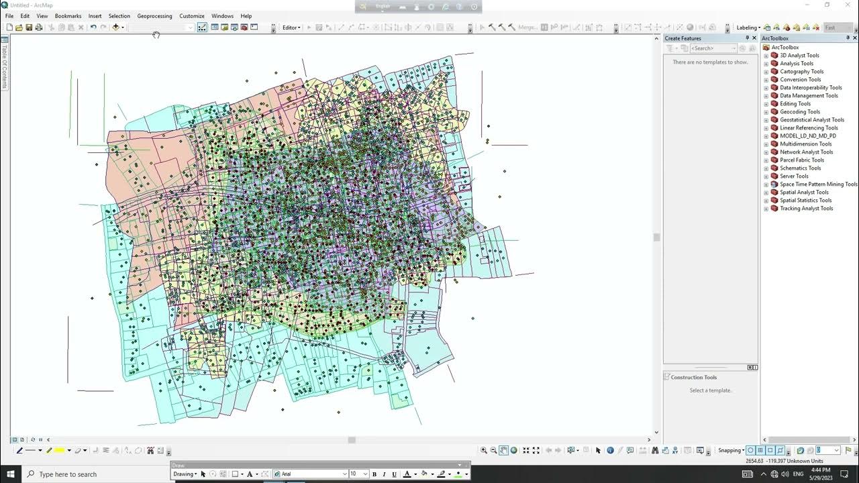
Task: Open the Snapping dropdown menu
Action: pyautogui.click(x=731, y=451)
